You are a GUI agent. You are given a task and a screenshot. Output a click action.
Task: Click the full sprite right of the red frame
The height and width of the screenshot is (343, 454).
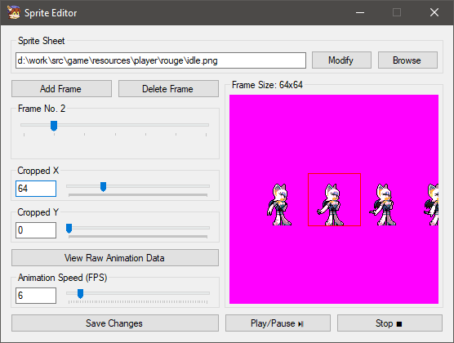click(383, 204)
